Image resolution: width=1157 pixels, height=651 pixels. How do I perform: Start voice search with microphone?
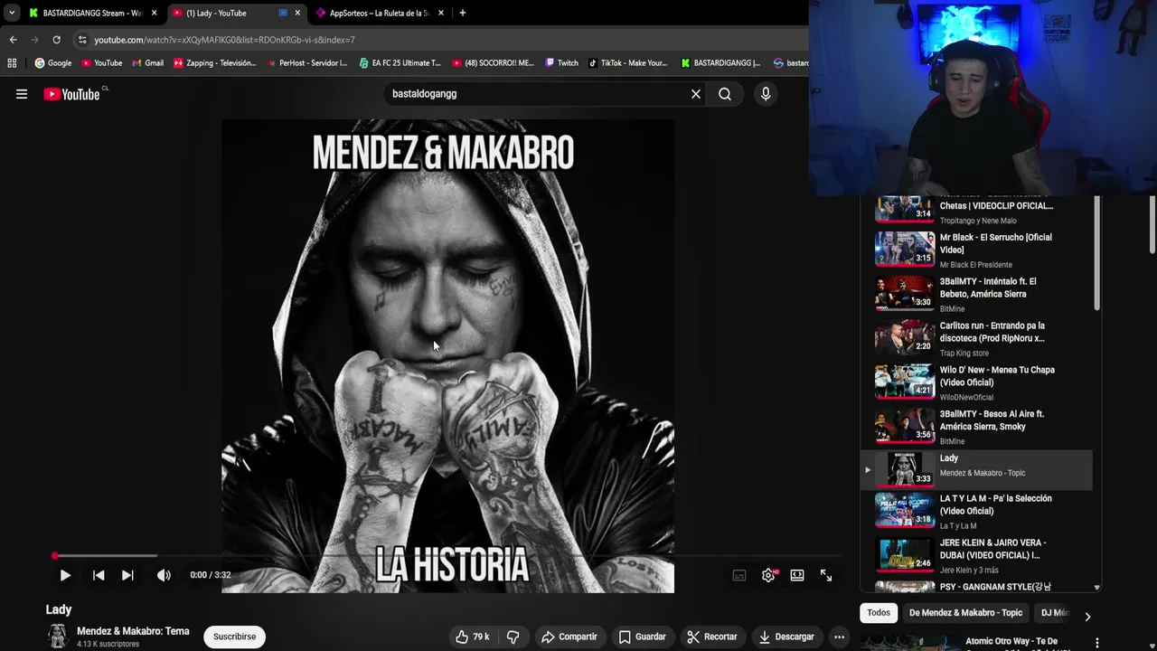coord(766,94)
